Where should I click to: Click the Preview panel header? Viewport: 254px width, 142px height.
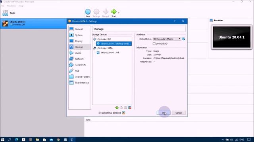[x=218, y=21]
